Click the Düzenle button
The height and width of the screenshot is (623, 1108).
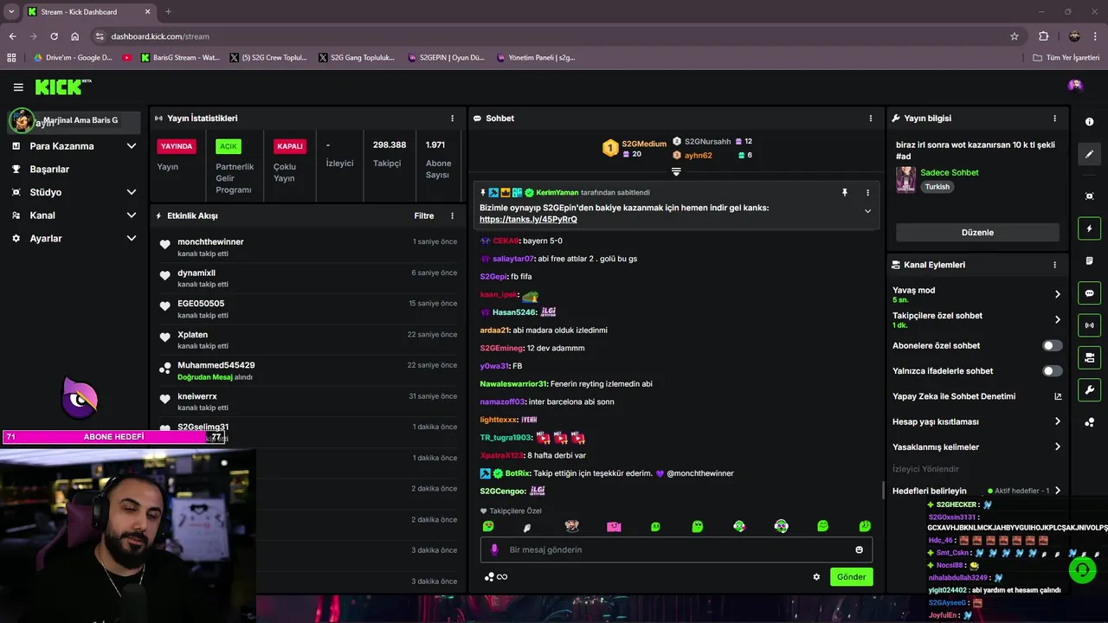977,233
